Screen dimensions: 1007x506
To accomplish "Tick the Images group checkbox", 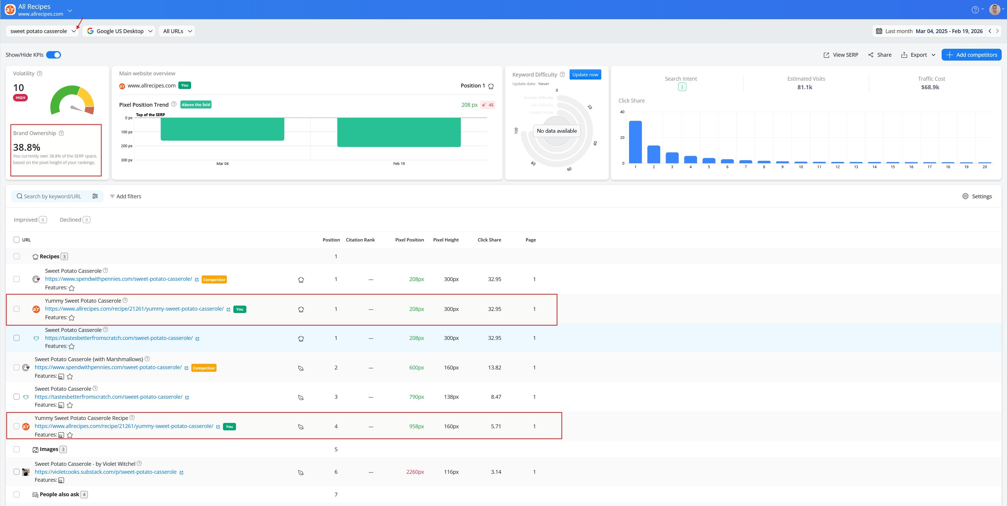I will (17, 449).
